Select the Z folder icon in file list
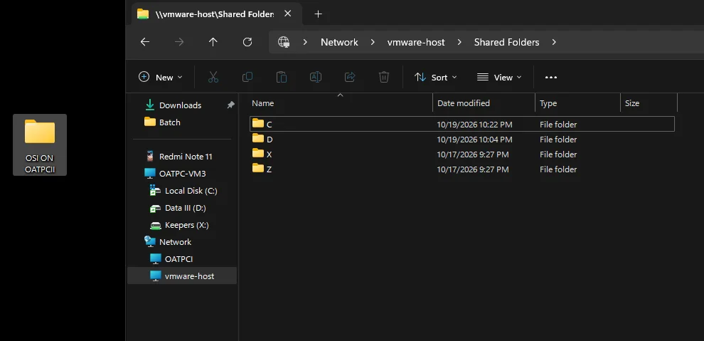The height and width of the screenshot is (341, 704). point(258,169)
